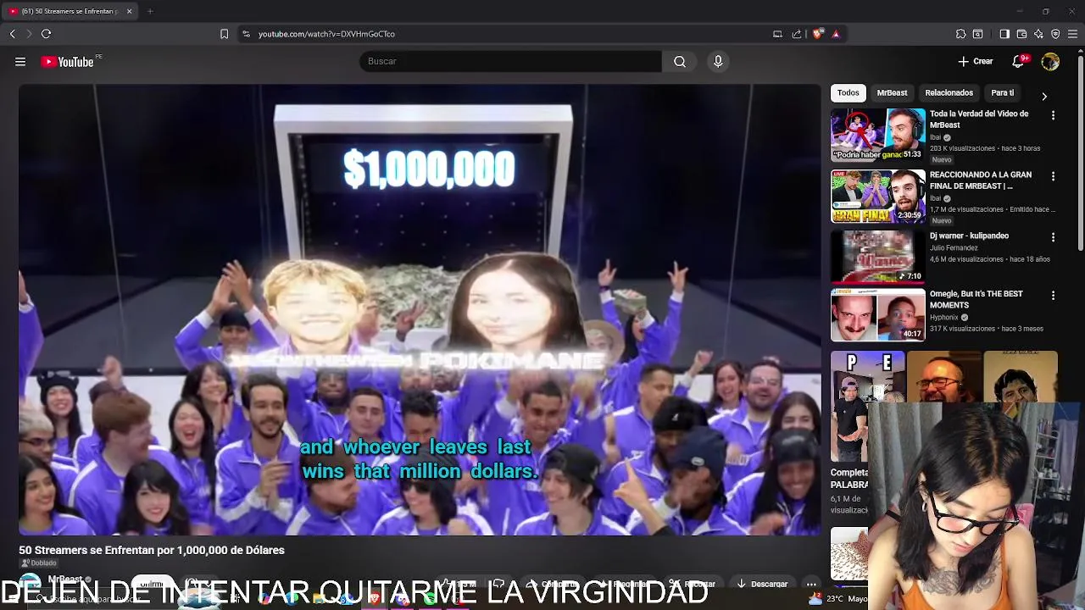Screen dimensions: 1085x610
Task: Click the Descargar button
Action: [762, 584]
